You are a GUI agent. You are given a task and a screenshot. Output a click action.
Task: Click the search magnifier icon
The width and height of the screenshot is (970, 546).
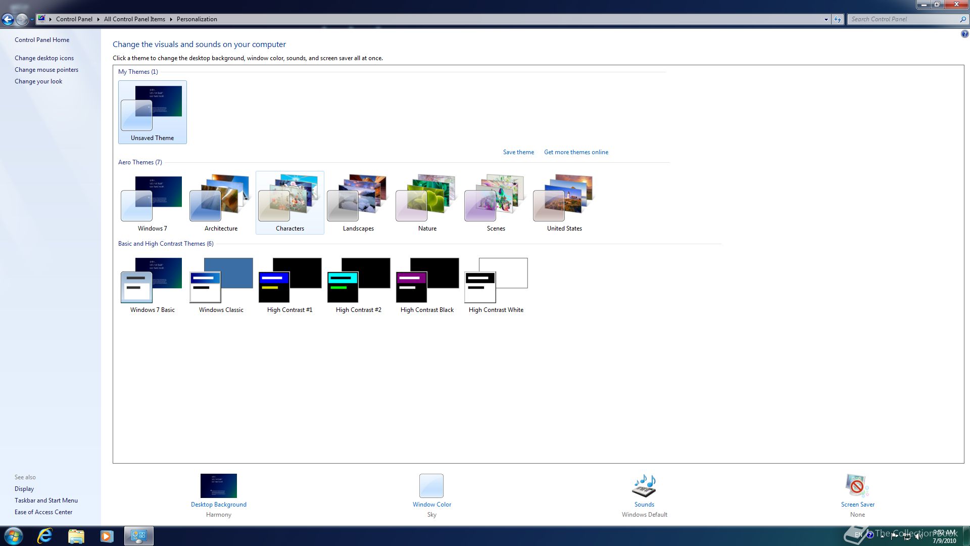[963, 19]
